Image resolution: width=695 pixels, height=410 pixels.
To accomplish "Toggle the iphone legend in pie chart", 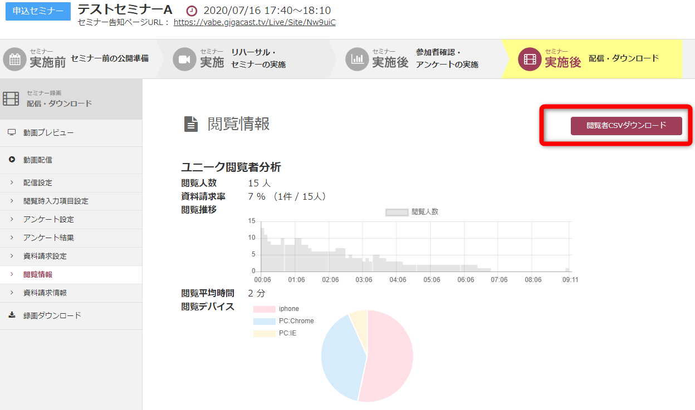I will (276, 309).
